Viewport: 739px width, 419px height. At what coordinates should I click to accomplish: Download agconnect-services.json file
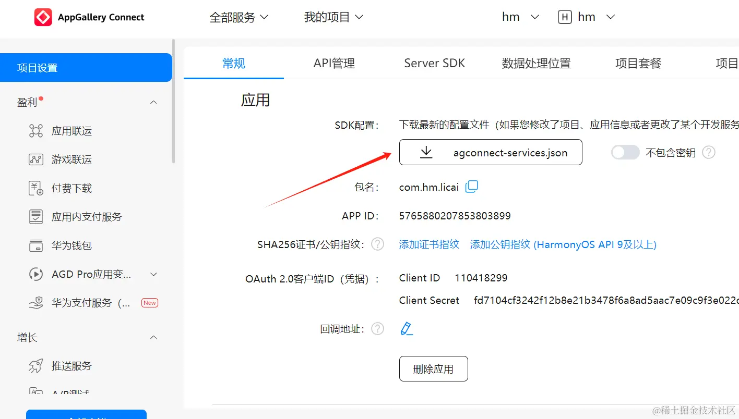click(x=491, y=152)
